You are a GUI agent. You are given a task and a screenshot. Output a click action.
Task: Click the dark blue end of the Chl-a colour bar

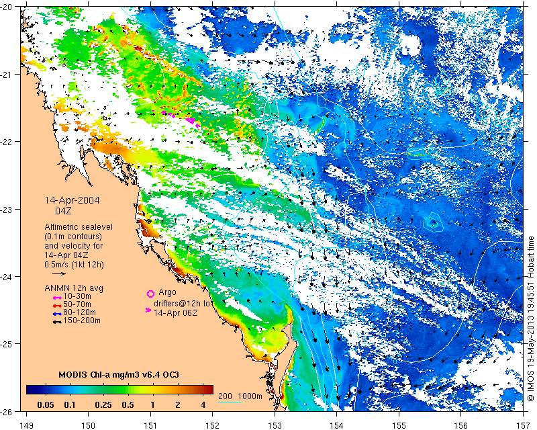tap(31, 390)
